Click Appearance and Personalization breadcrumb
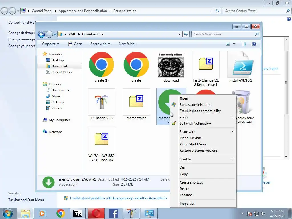 [83, 11]
